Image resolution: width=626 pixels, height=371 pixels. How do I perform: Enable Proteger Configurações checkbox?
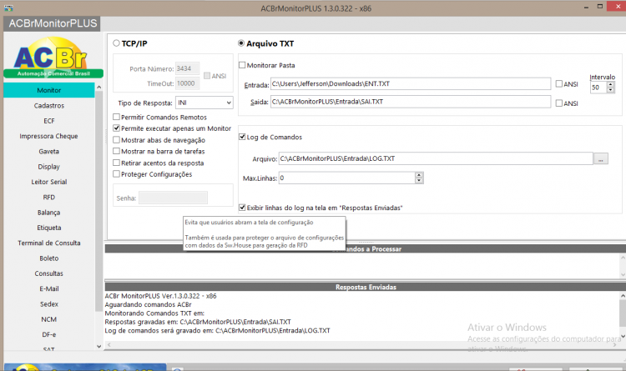pyautogui.click(x=116, y=174)
